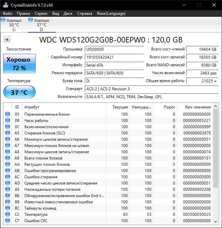Image resolution: width=222 pixels, height=228 pixels.
Task: Switch to disk C: tab showing 30 °C
Action: point(14,25)
